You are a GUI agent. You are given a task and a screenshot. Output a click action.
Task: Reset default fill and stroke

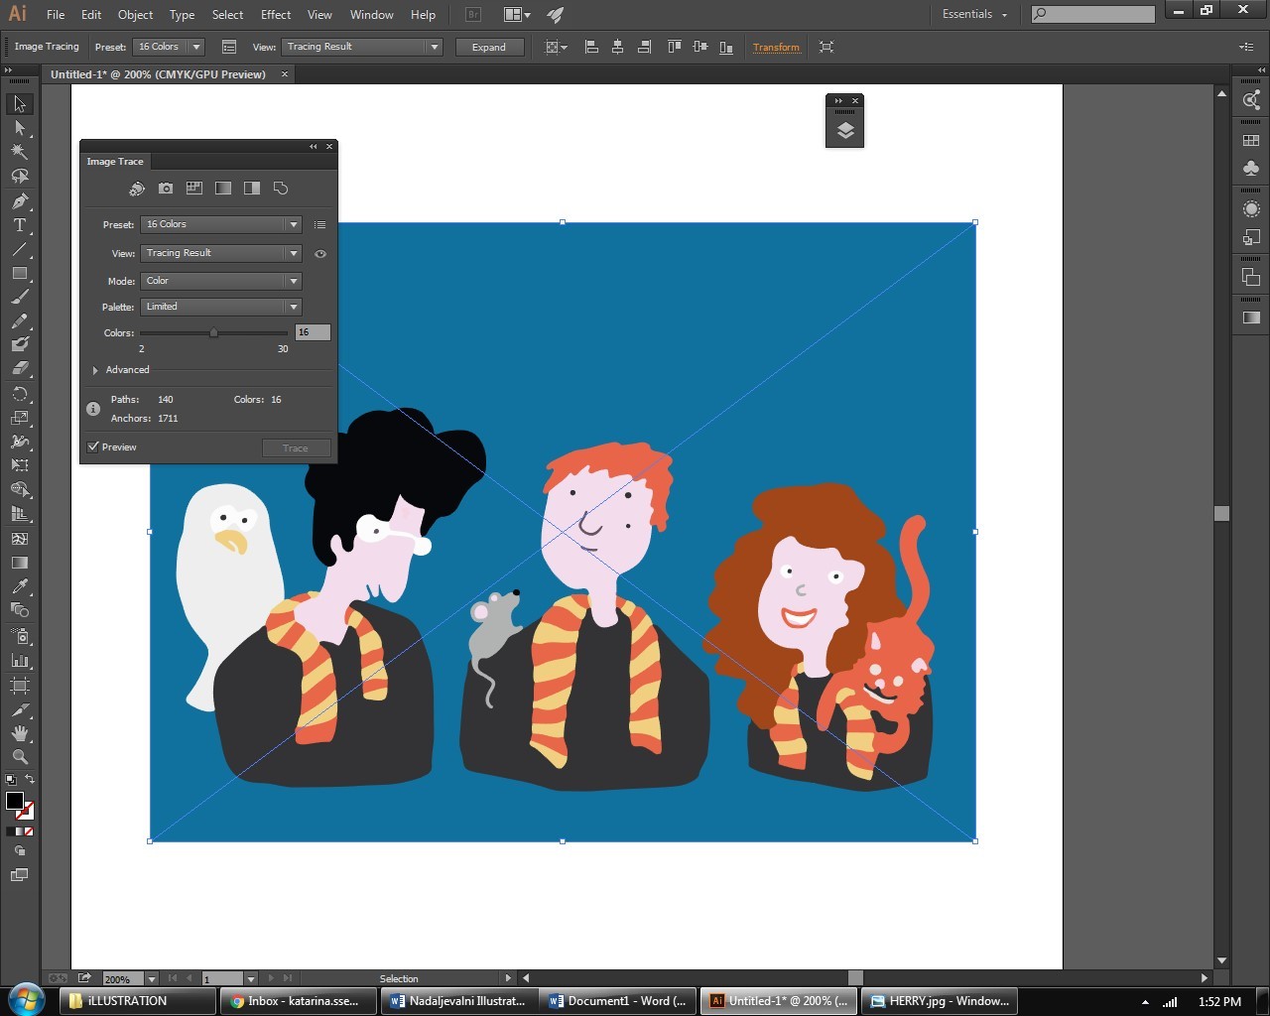10,780
